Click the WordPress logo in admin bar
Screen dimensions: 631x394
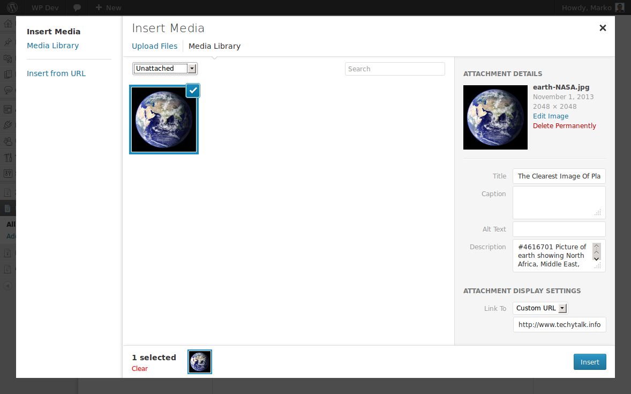pos(12,8)
